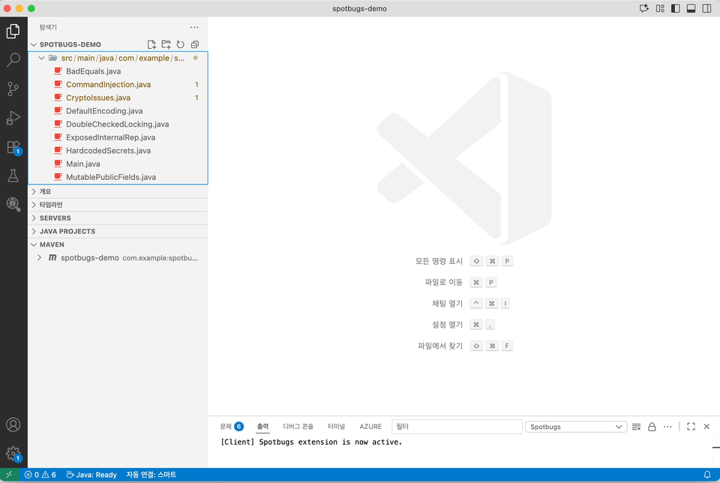The width and height of the screenshot is (720, 483).
Task: Expand the SERVERS section
Action: 118,218
